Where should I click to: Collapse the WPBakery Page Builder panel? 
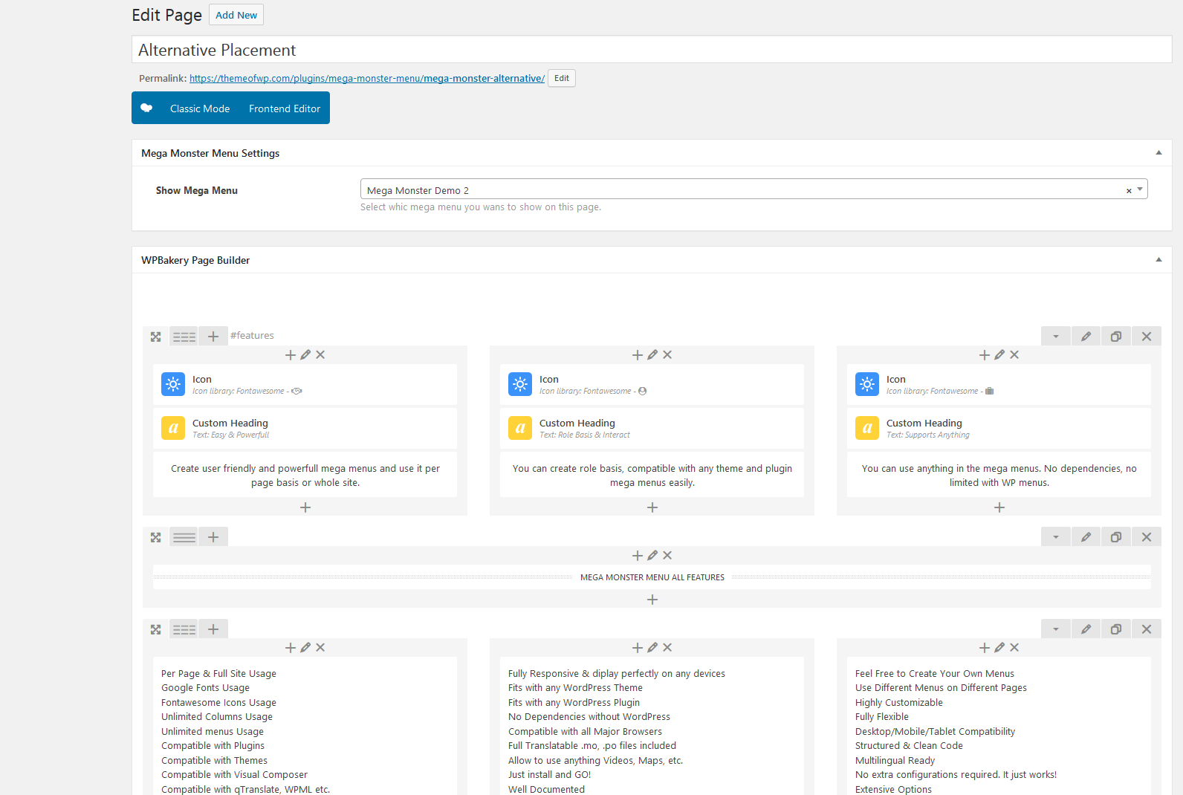click(1158, 260)
